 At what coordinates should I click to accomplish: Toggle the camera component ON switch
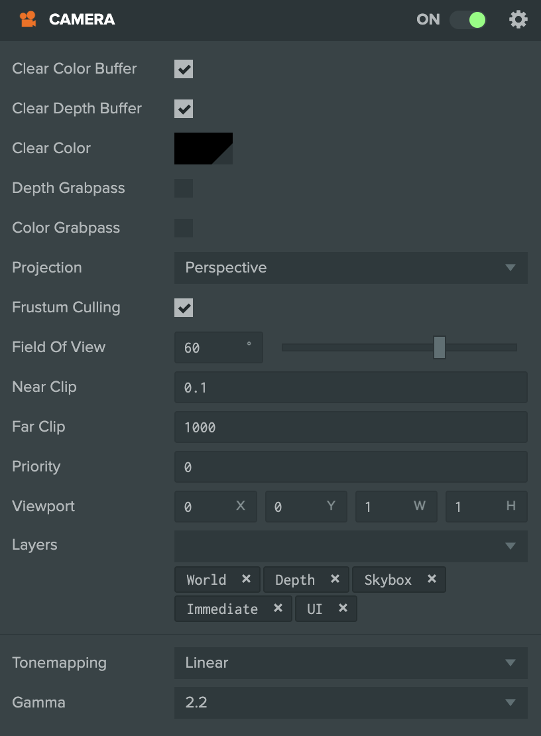click(x=468, y=20)
